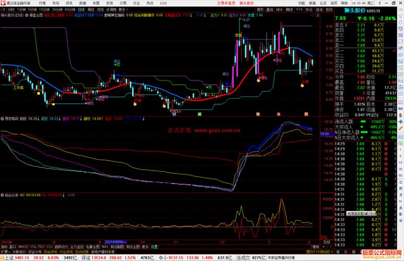This screenshot has width=404, height=261.
Task: Select the MA2 indicator tab
Action: coord(105,247)
